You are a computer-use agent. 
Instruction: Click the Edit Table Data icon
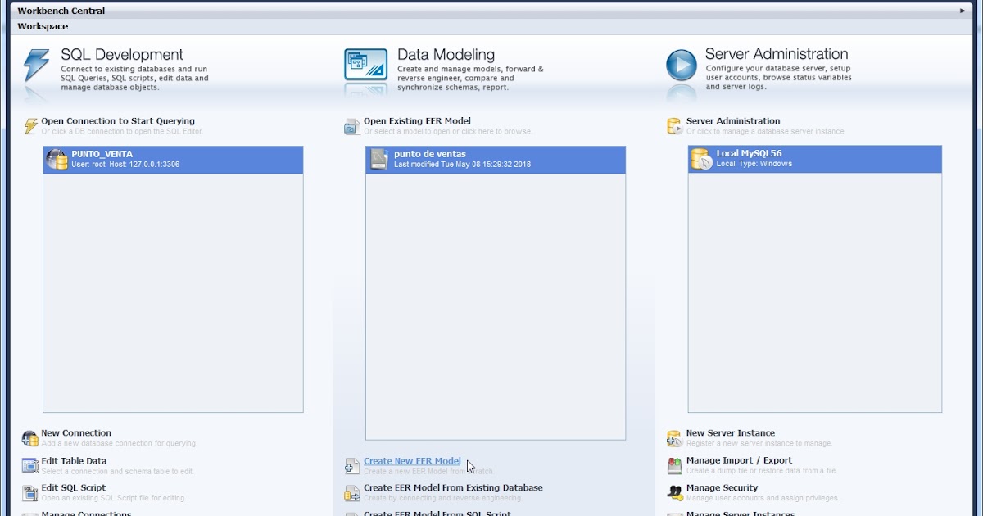pos(29,464)
